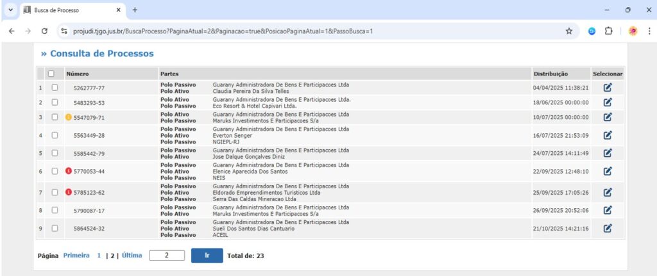
Task: Bookmark this page with the star icon
Action: [x=568, y=31]
